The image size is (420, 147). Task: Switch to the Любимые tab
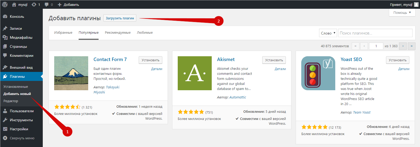coord(145,33)
